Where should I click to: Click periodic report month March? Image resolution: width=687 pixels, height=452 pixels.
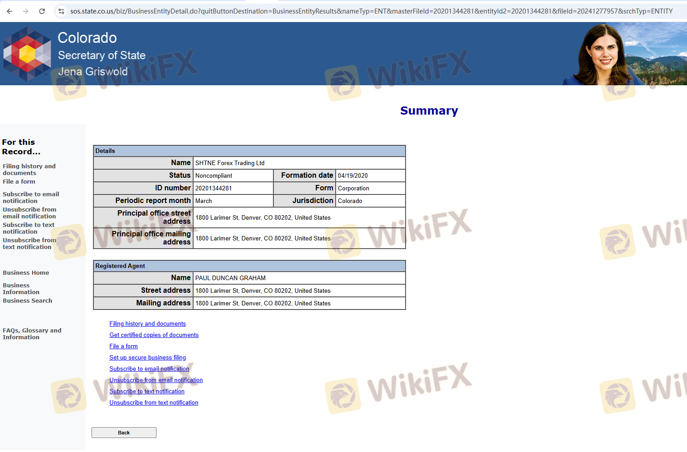(203, 201)
